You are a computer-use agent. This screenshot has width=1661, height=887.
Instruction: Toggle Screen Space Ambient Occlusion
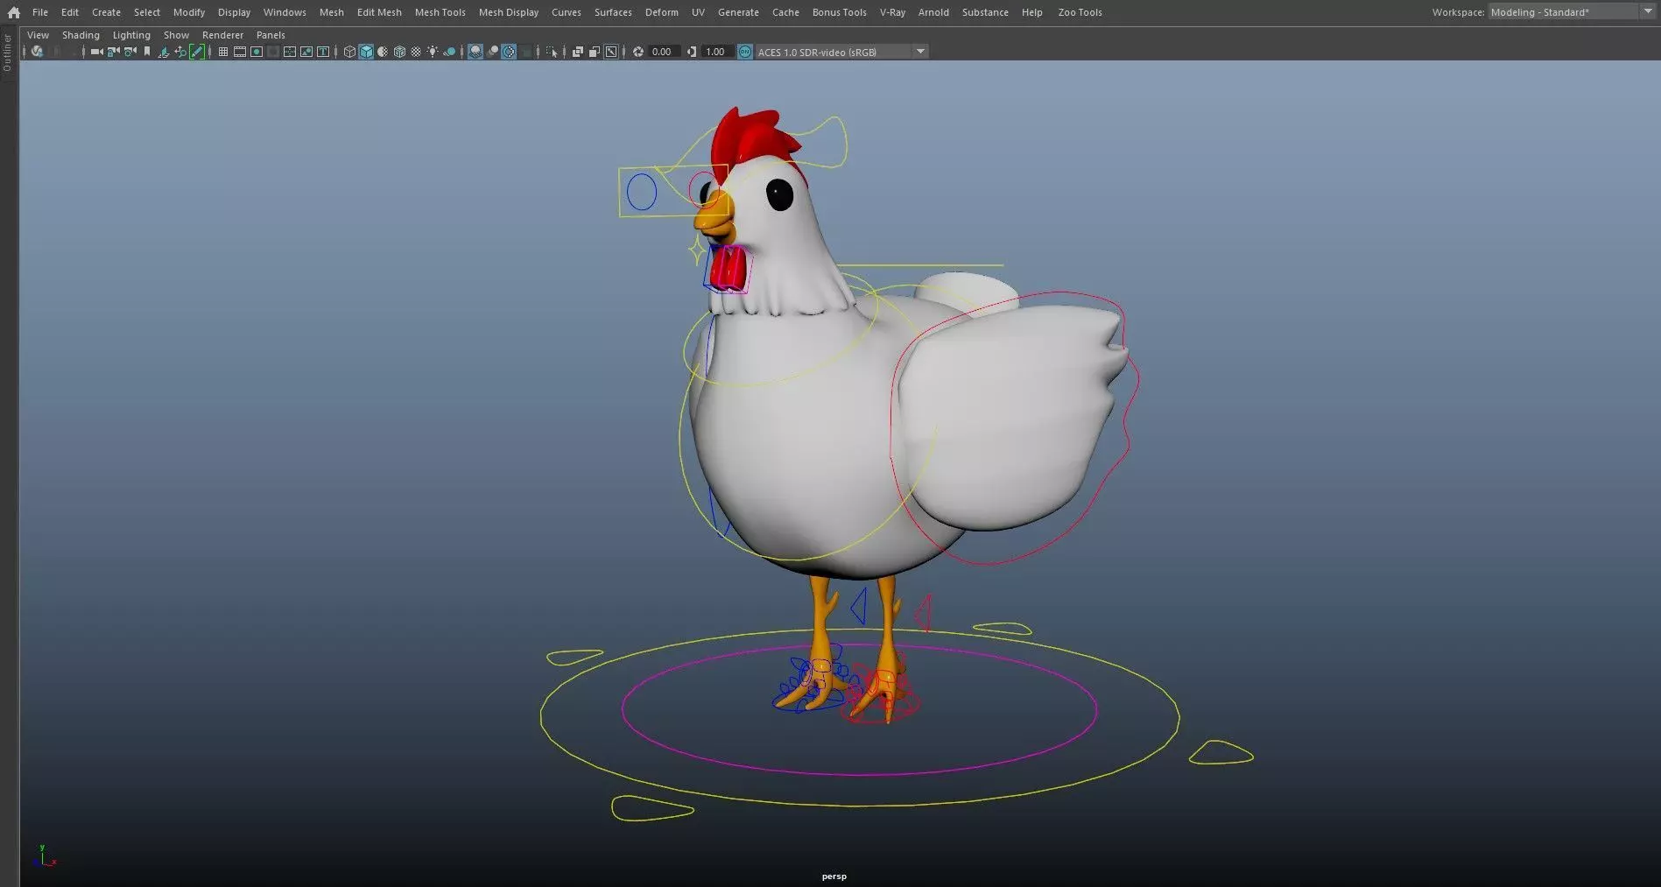tap(475, 52)
